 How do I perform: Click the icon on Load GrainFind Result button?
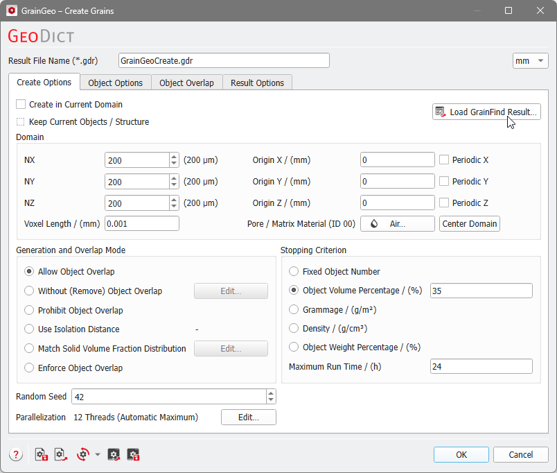(441, 112)
